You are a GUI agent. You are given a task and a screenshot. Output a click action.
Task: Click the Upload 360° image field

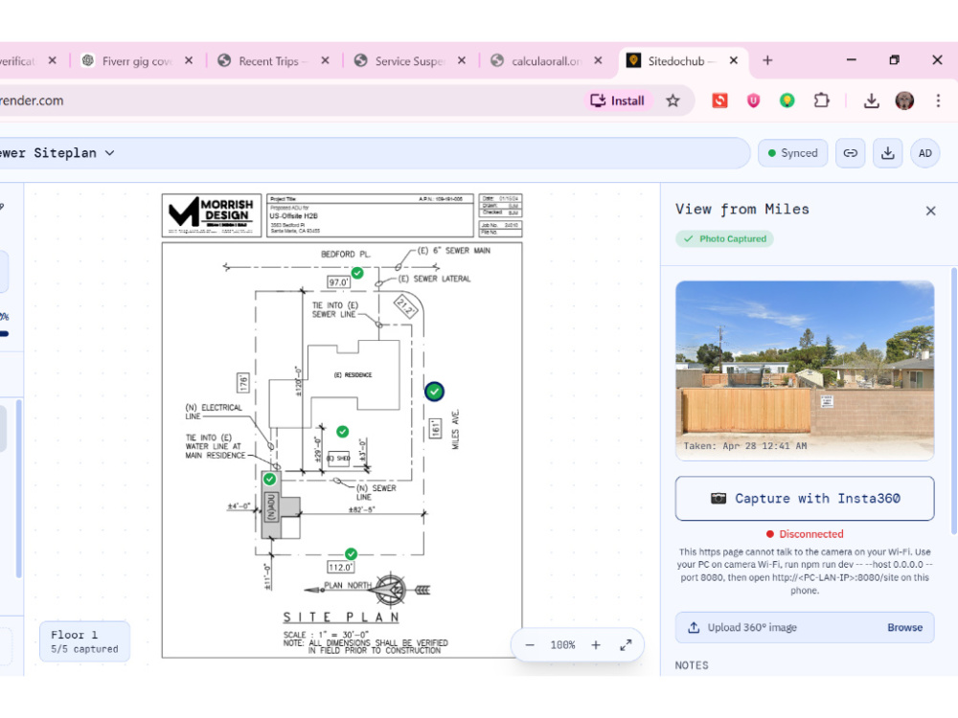[805, 628]
